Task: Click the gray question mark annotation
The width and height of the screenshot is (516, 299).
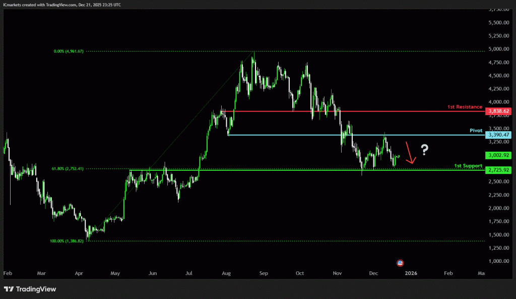Action: pos(425,149)
